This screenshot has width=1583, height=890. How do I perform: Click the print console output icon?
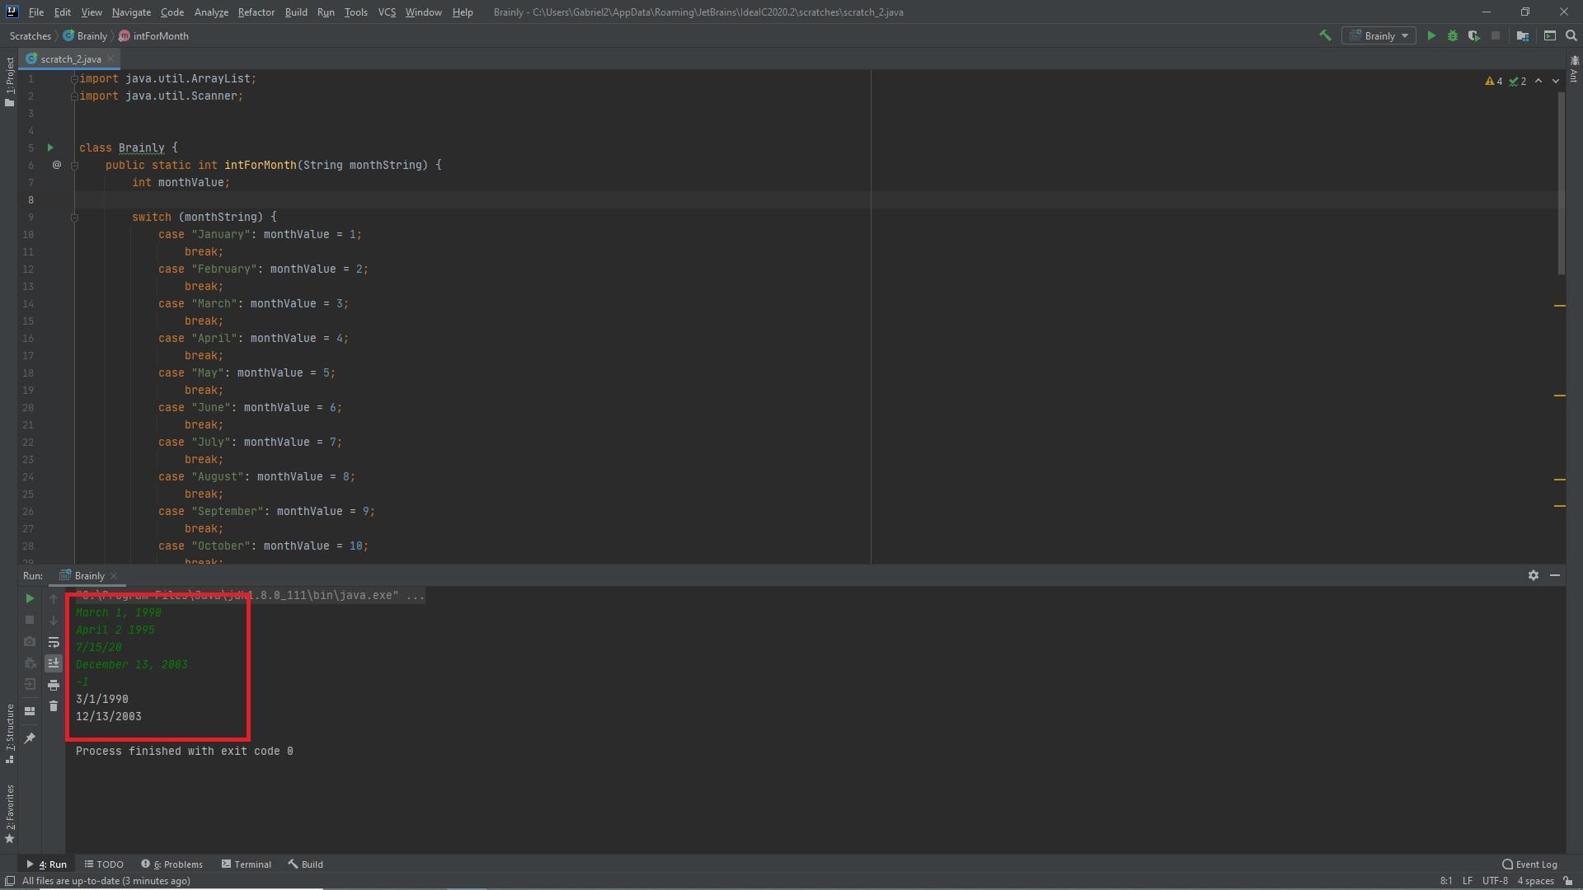[x=54, y=685]
